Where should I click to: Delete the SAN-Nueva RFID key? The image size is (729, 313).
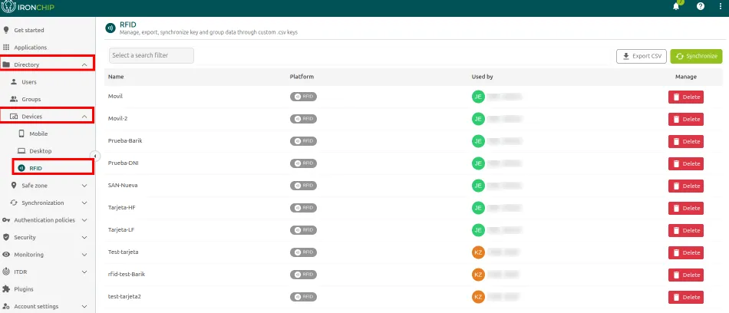pyautogui.click(x=686, y=186)
